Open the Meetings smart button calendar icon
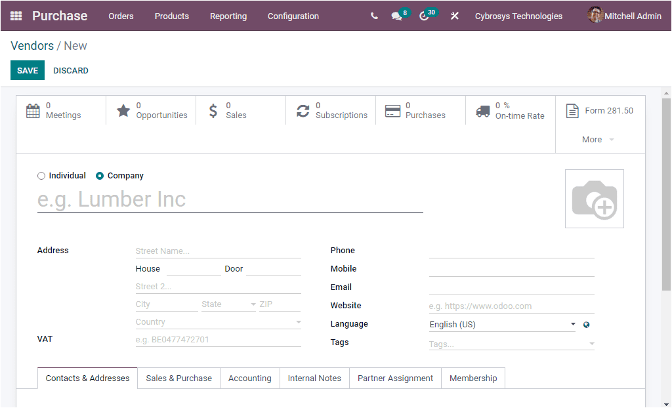 coord(33,111)
